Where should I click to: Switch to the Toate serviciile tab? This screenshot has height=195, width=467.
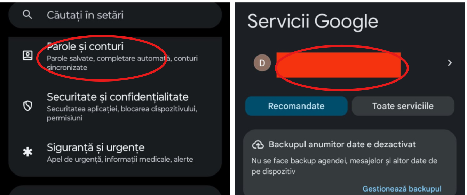coord(403,106)
